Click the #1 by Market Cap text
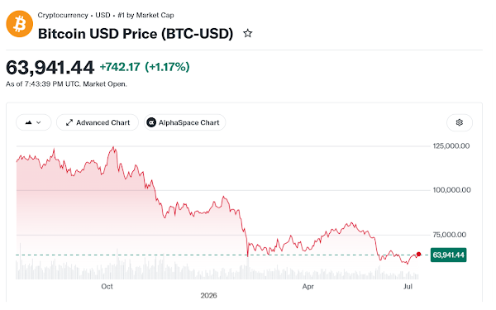This screenshot has width=496, height=310. click(145, 15)
